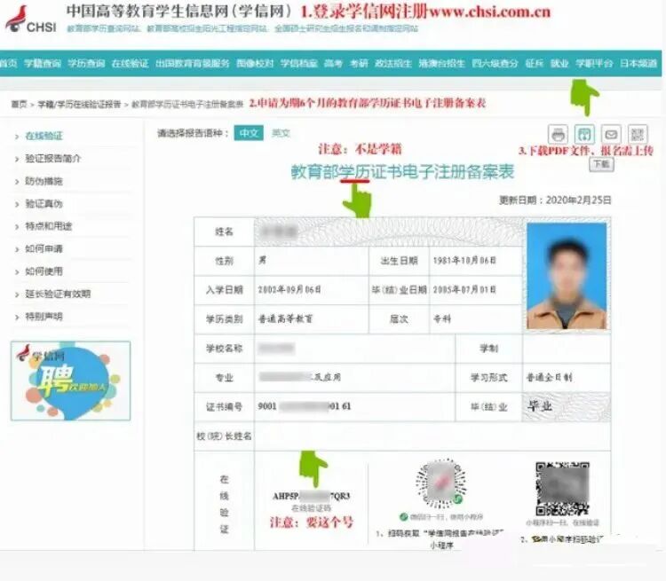Open 学信档案 in the navigation bar
Screen dimensions: 666x581
tap(299, 64)
